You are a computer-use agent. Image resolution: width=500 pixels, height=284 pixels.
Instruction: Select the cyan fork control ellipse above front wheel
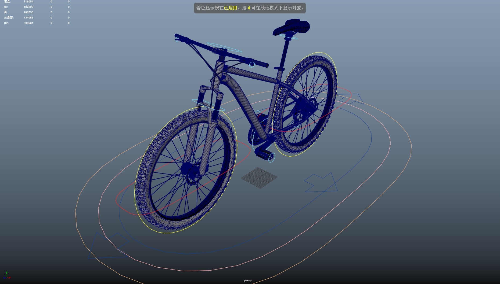pos(208,105)
